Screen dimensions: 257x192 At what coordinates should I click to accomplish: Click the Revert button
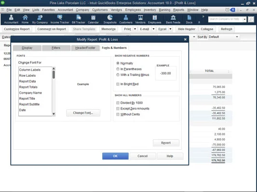point(166,143)
